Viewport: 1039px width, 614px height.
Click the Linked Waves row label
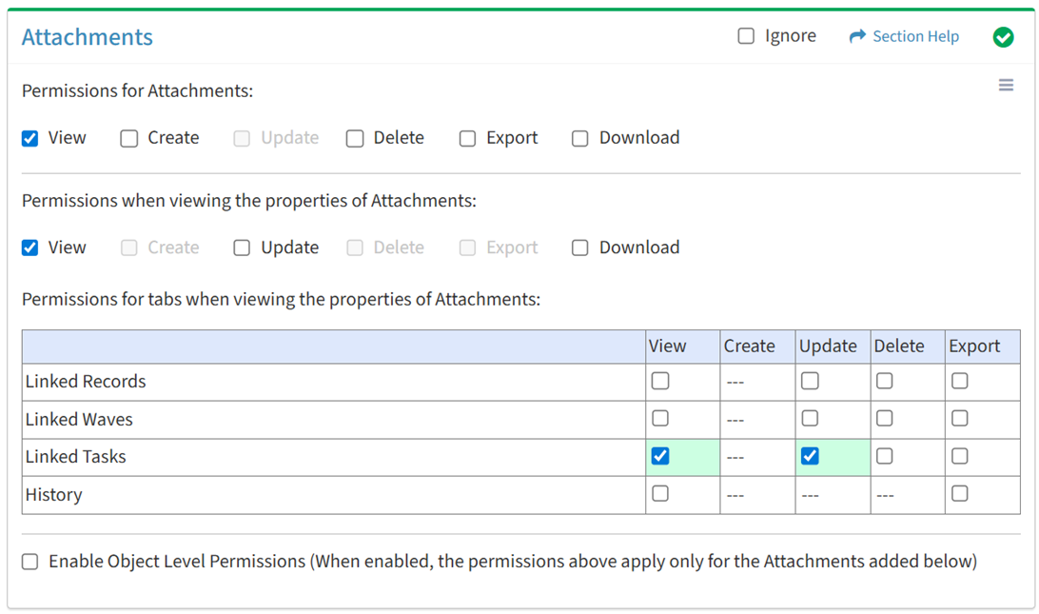coord(79,419)
